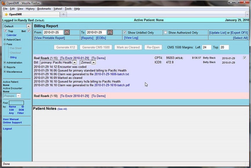Search patients by DOB link
251x168 pixels.
click(21, 110)
